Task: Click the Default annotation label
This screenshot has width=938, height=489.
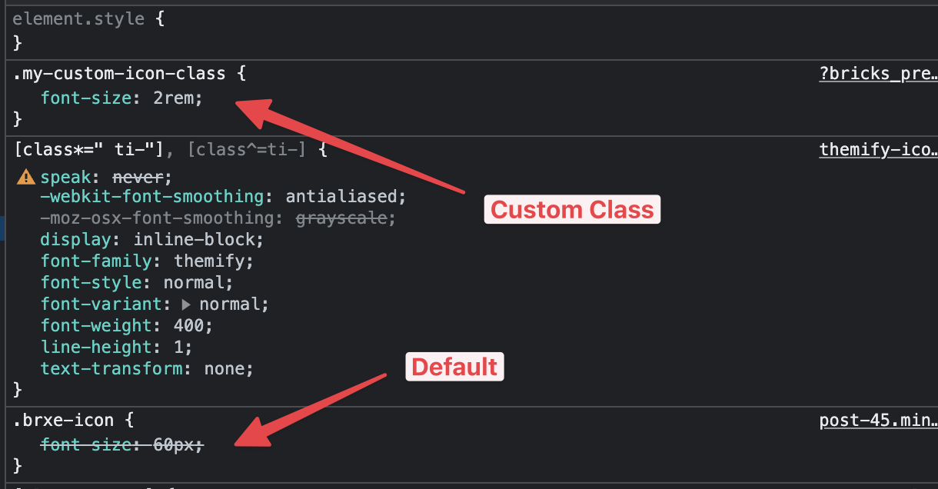Action: [454, 367]
